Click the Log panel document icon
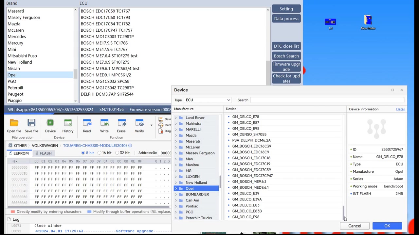Image resolution: width=419 pixels, height=235 pixels. click(9, 219)
